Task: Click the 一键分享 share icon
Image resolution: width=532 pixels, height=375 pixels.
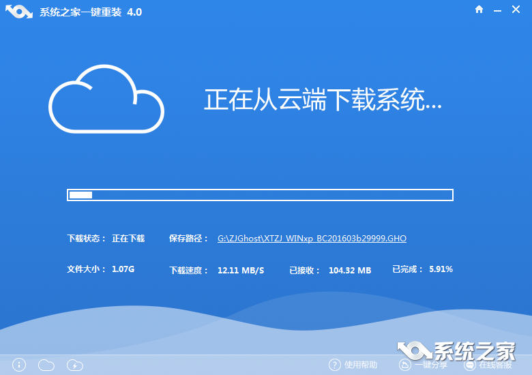Action: [x=404, y=365]
